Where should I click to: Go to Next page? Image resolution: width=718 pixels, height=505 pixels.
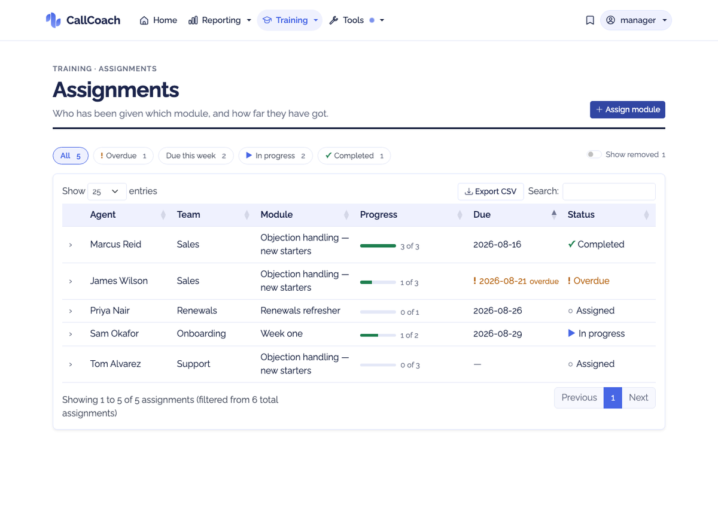click(x=638, y=398)
